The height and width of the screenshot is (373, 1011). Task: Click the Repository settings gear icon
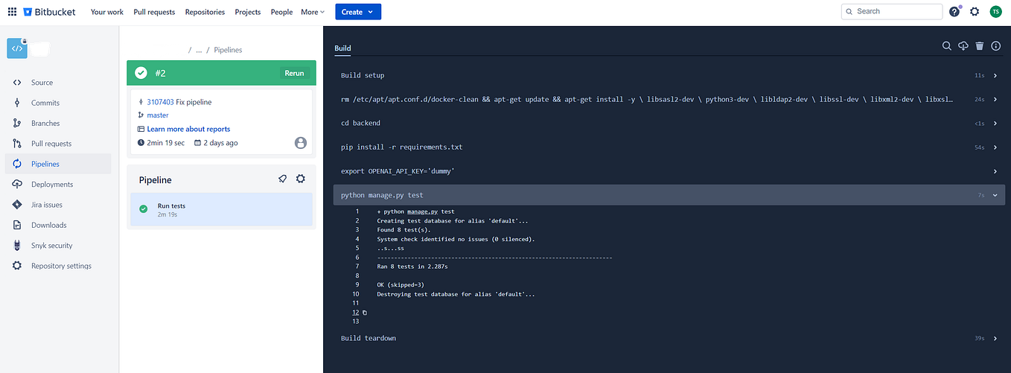(x=17, y=266)
